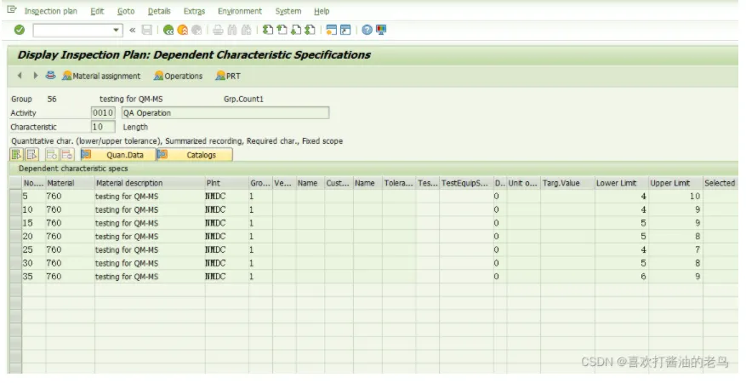Click the Selected column header
Screen dimensions: 746x383
coord(720,183)
